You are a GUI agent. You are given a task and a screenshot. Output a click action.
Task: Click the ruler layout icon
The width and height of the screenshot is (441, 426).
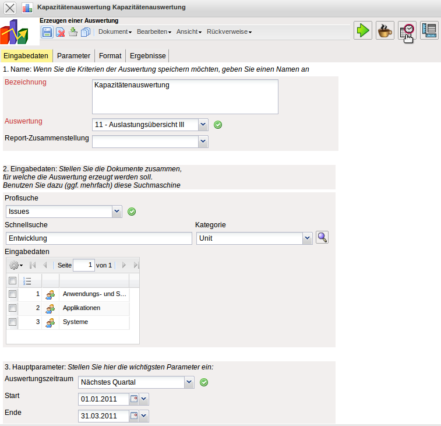coord(429,30)
